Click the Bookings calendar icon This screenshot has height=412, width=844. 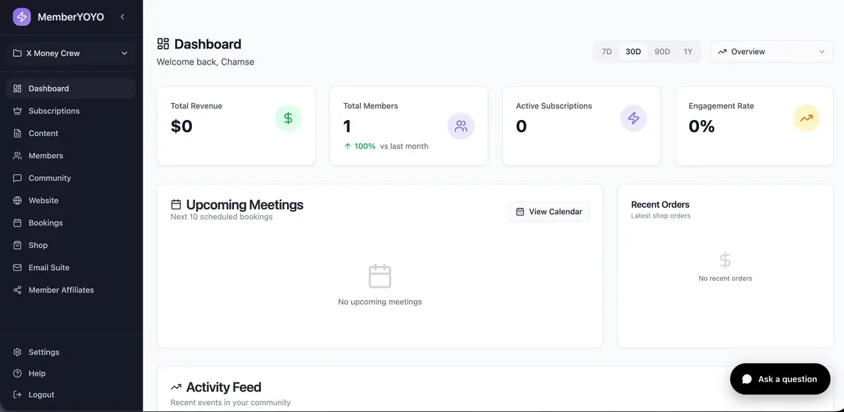(x=16, y=222)
